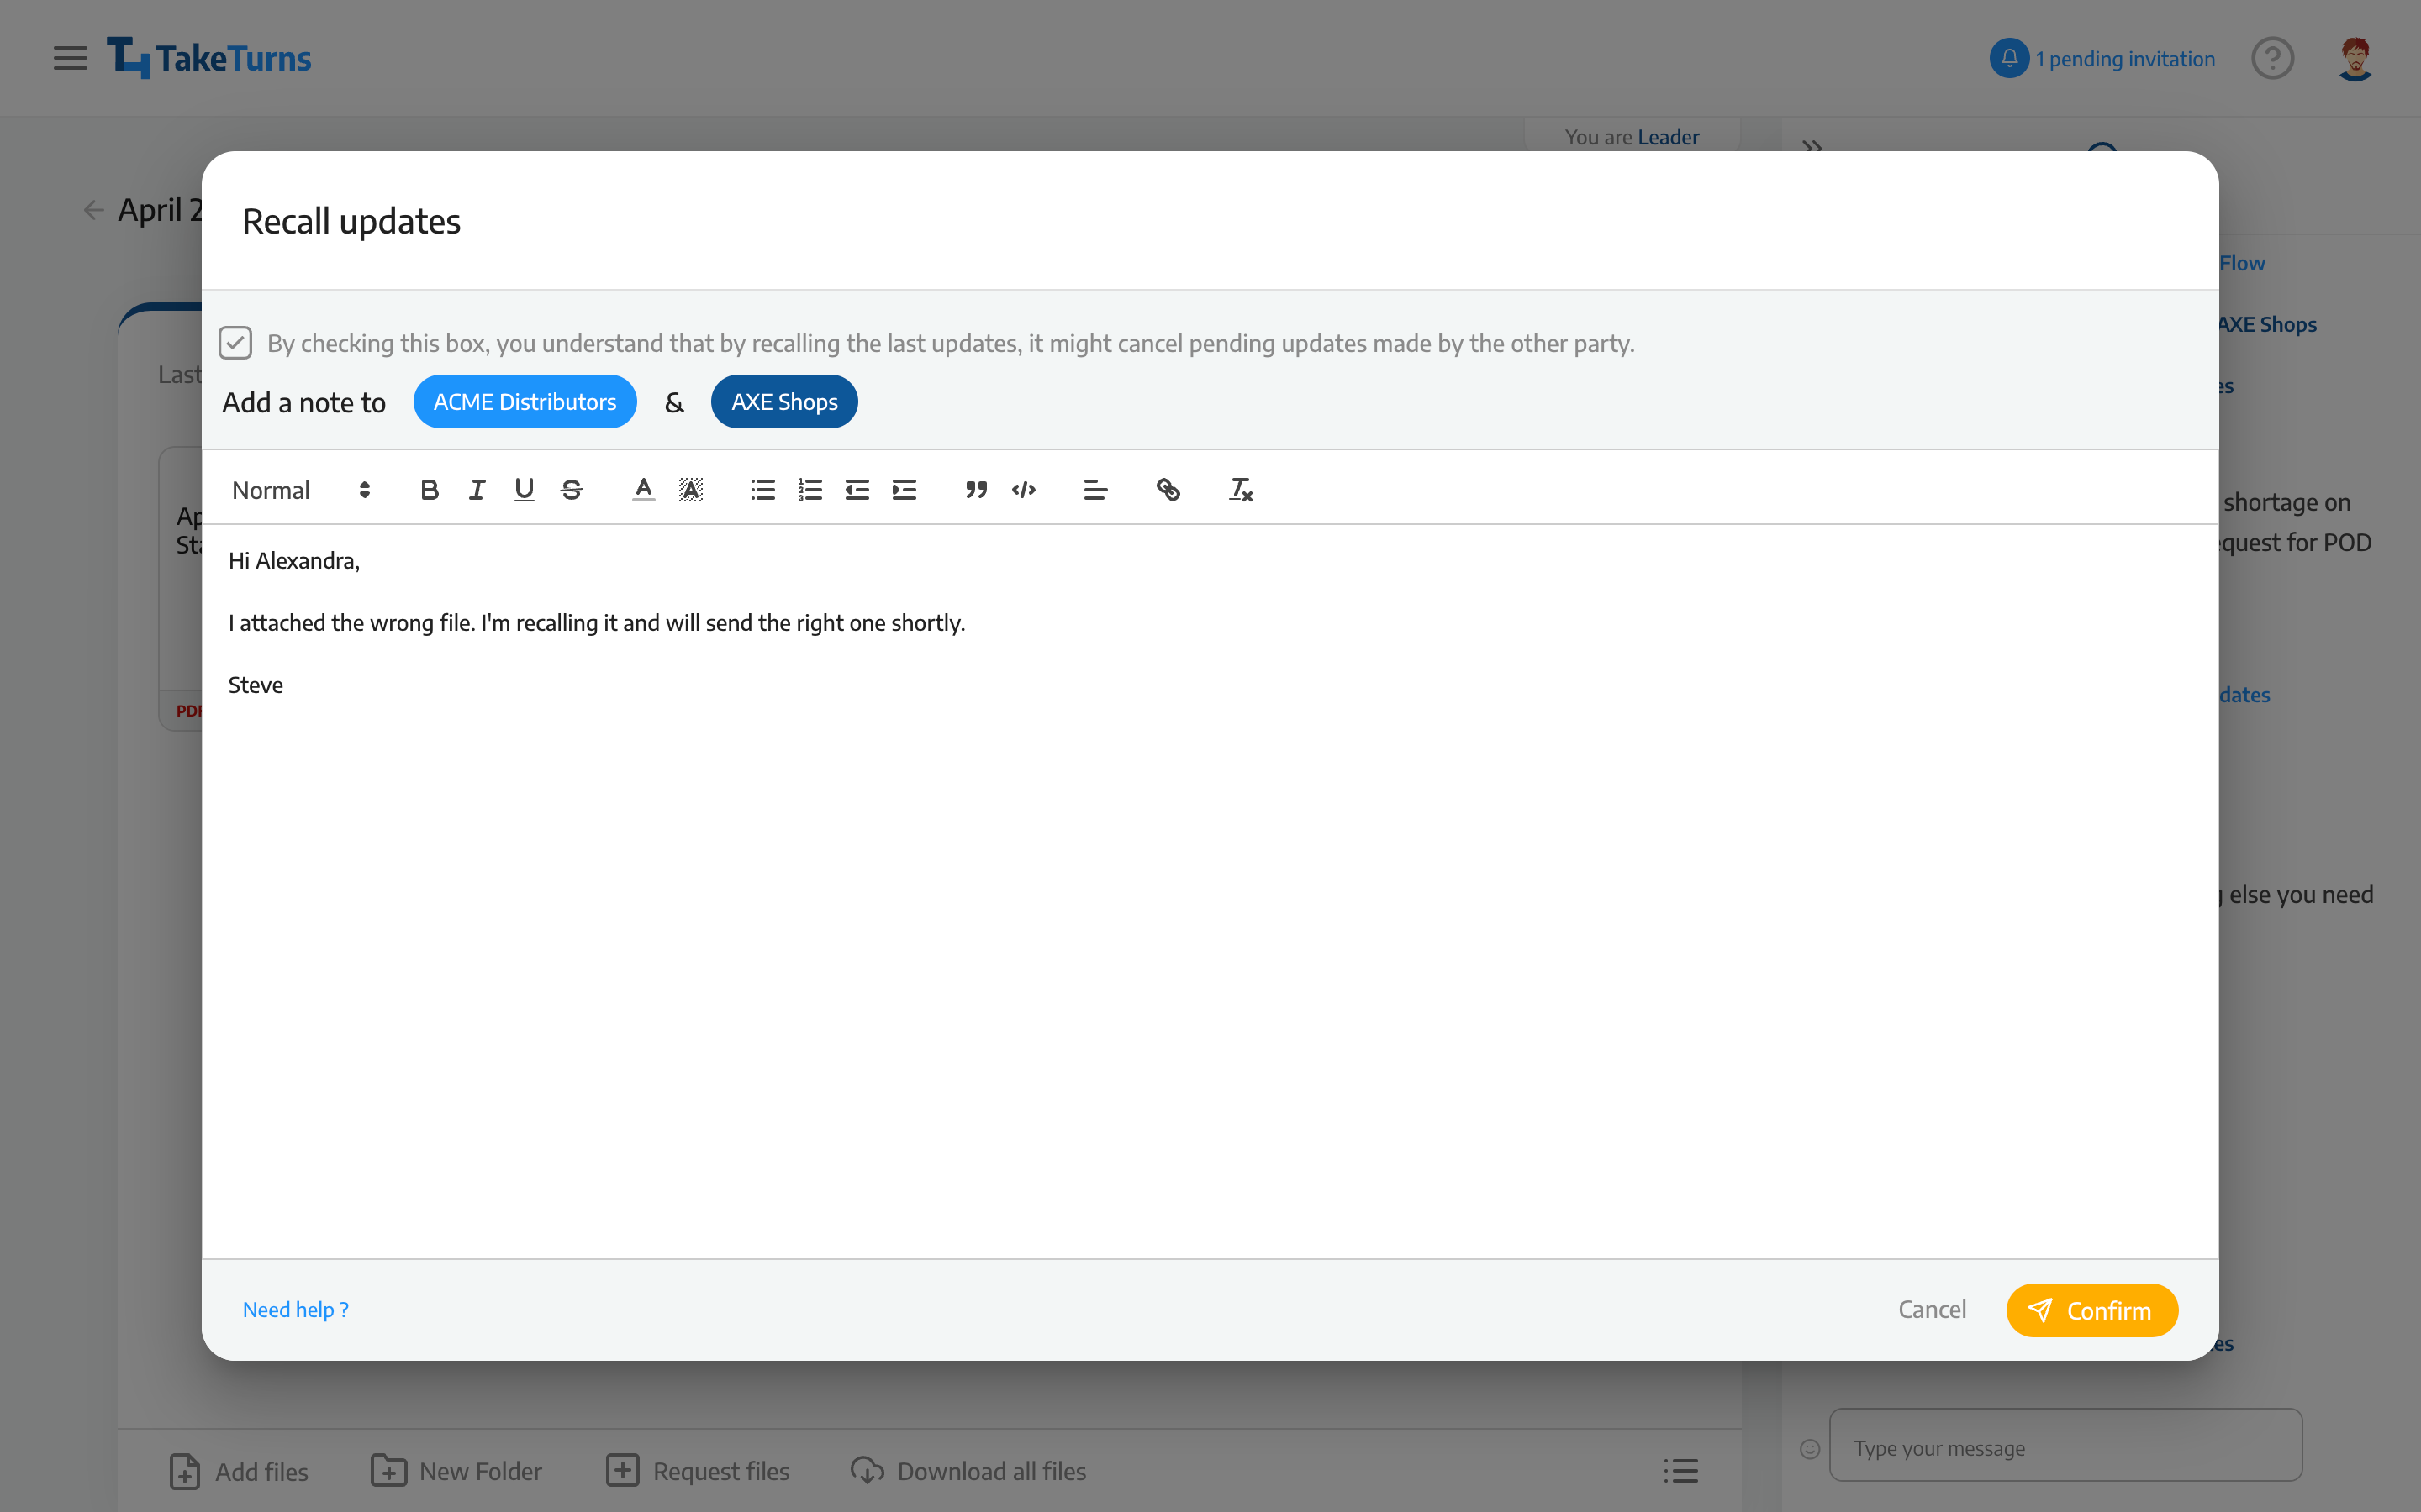Open the Normal paragraph style dropdown
2421x1512 pixels.
[301, 490]
